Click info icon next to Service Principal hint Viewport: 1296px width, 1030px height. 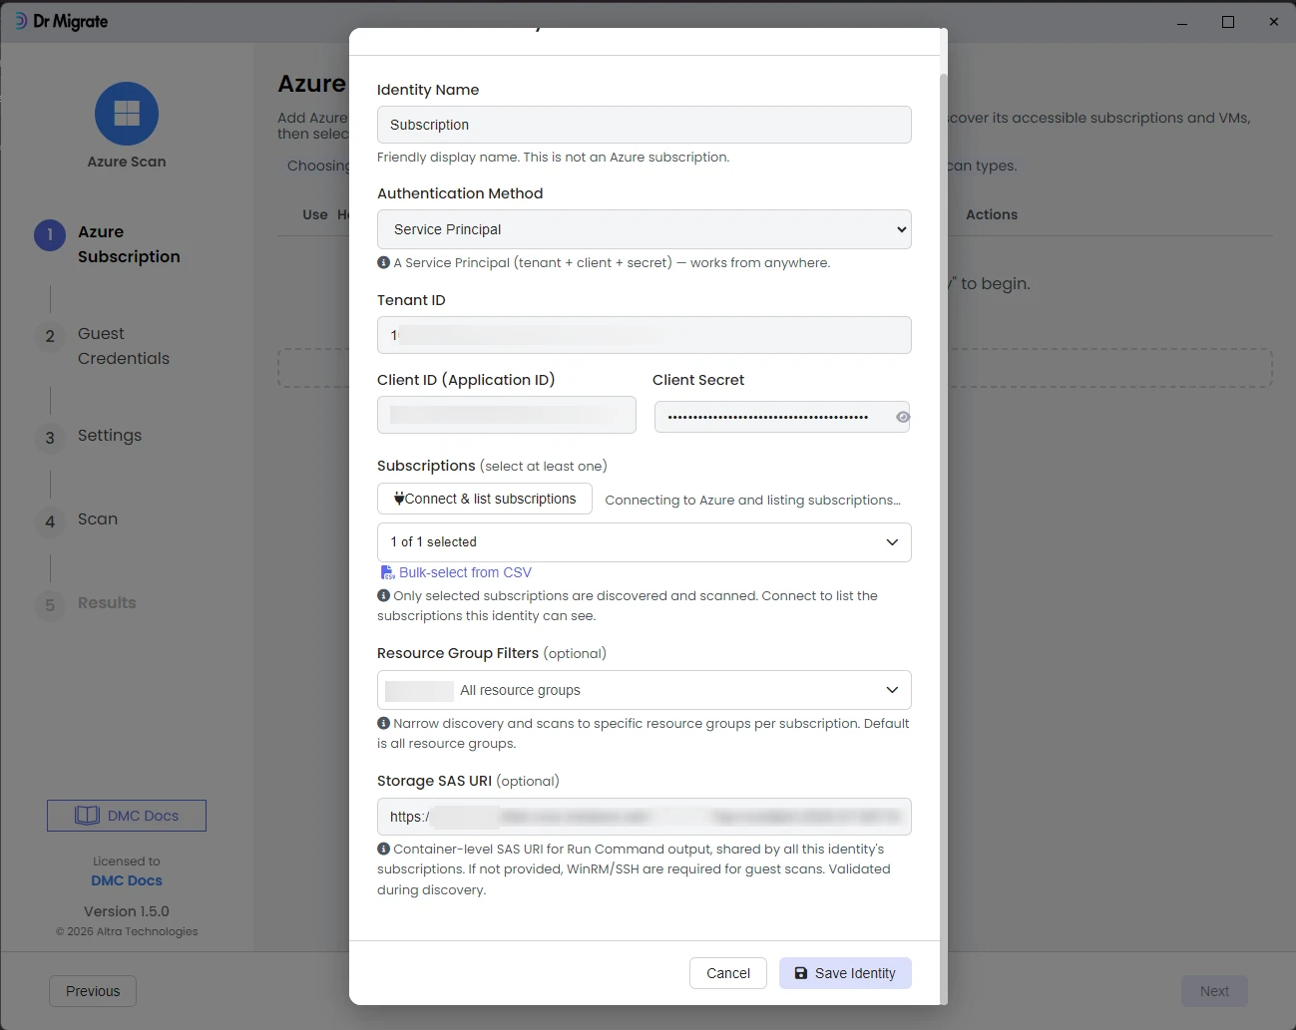(383, 262)
